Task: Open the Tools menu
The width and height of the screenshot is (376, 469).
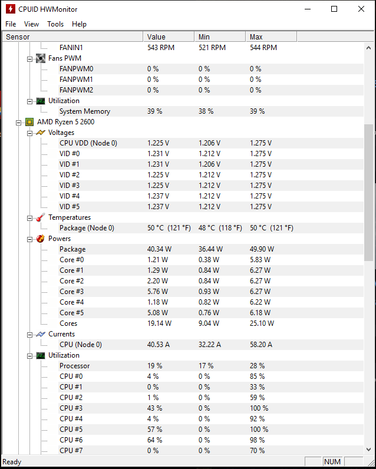Action: [55, 24]
